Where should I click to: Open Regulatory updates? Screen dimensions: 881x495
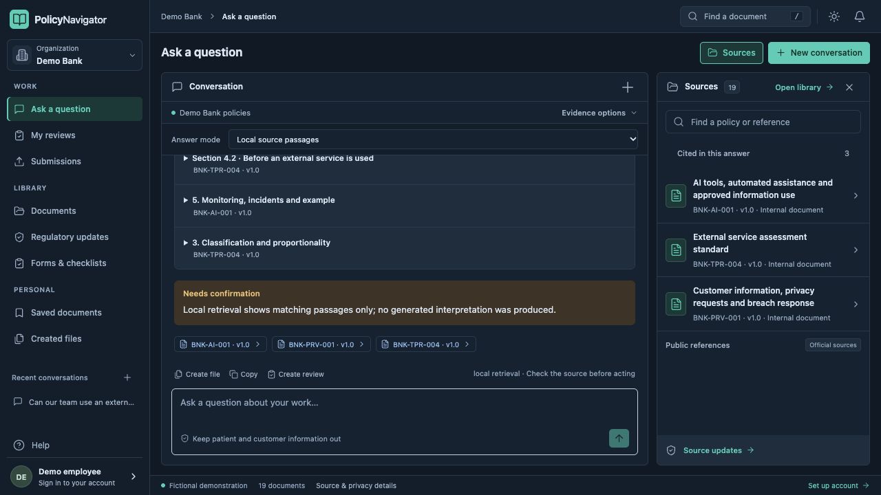click(x=74, y=237)
